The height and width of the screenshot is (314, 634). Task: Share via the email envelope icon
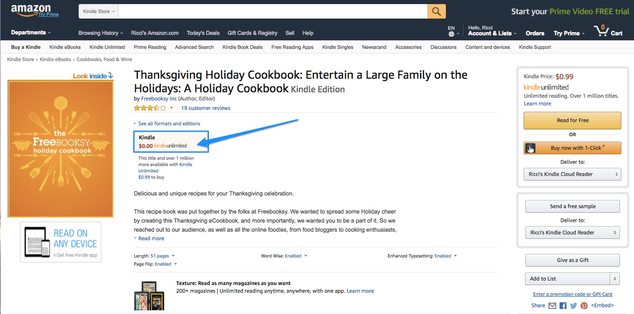[552, 305]
